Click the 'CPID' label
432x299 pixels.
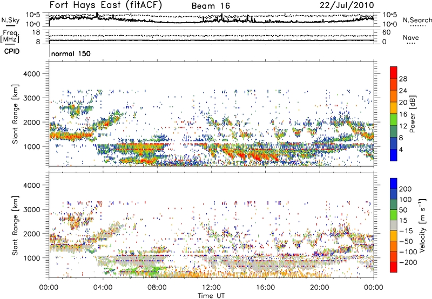12,51
